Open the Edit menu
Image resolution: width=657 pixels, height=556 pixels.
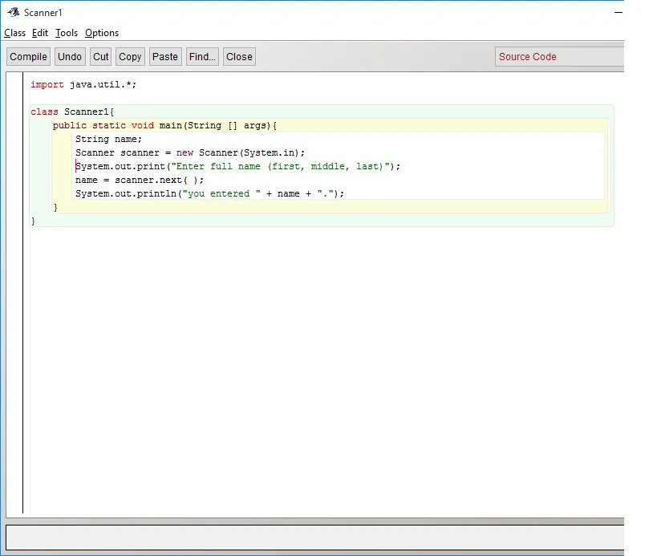pos(40,33)
